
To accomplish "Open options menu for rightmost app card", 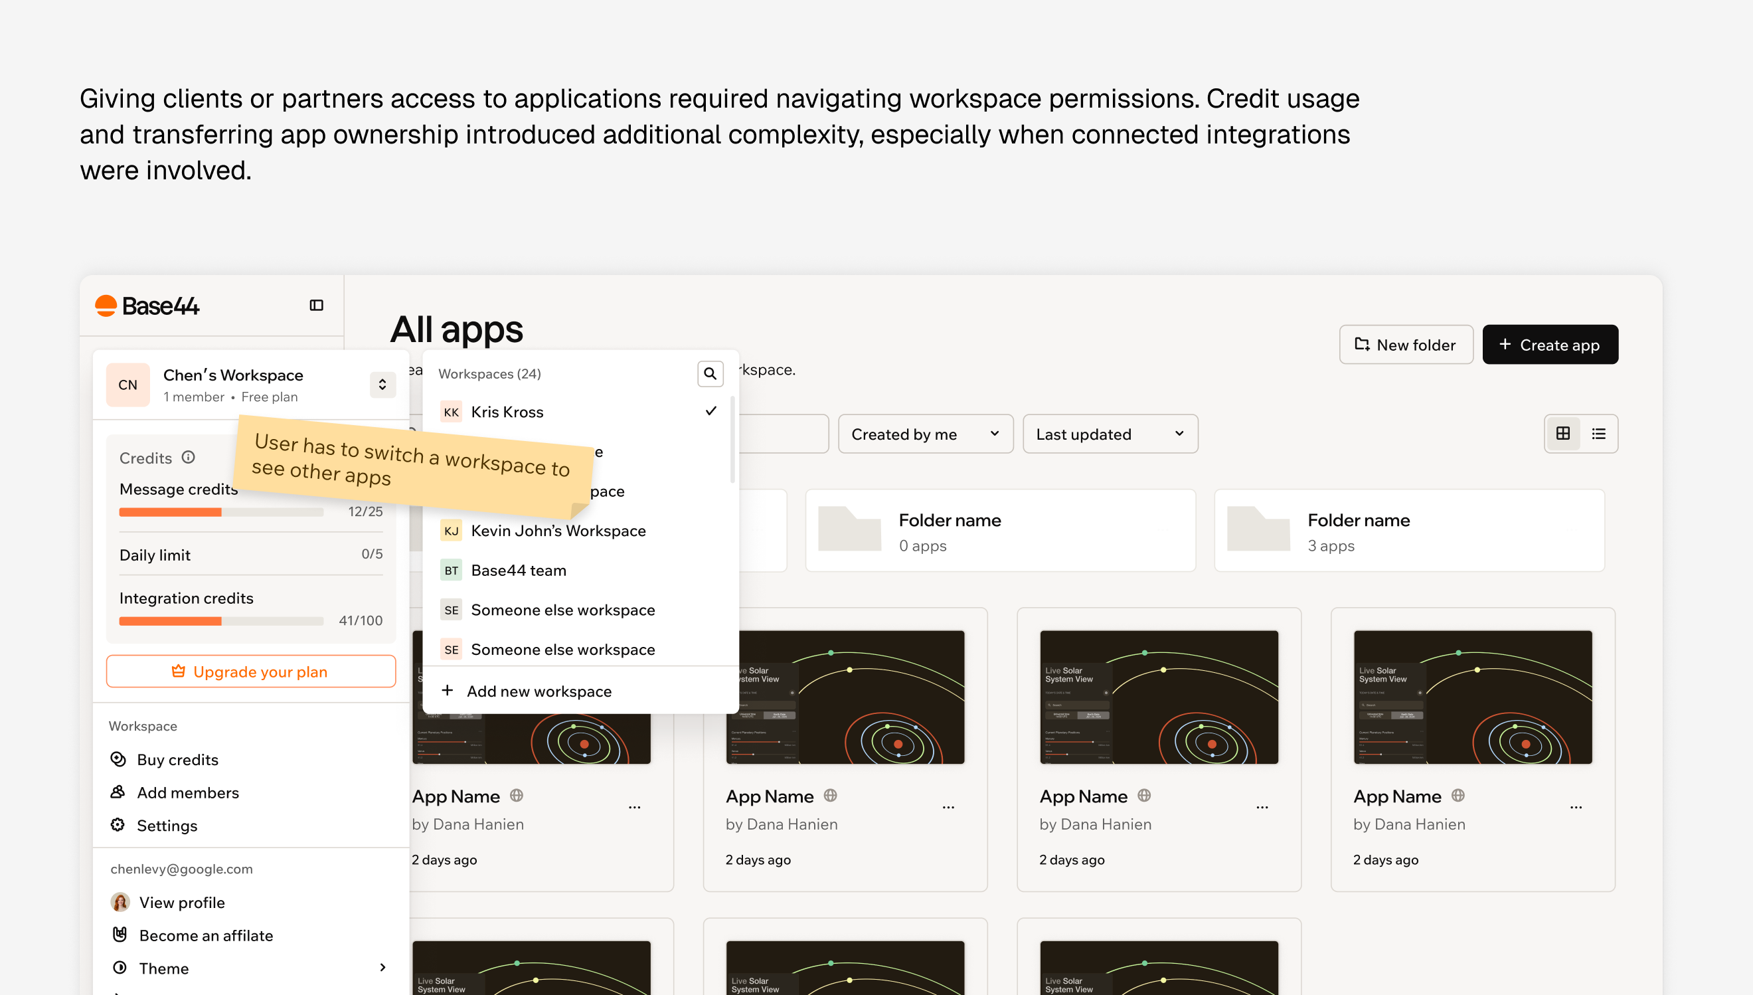I will click(1576, 807).
